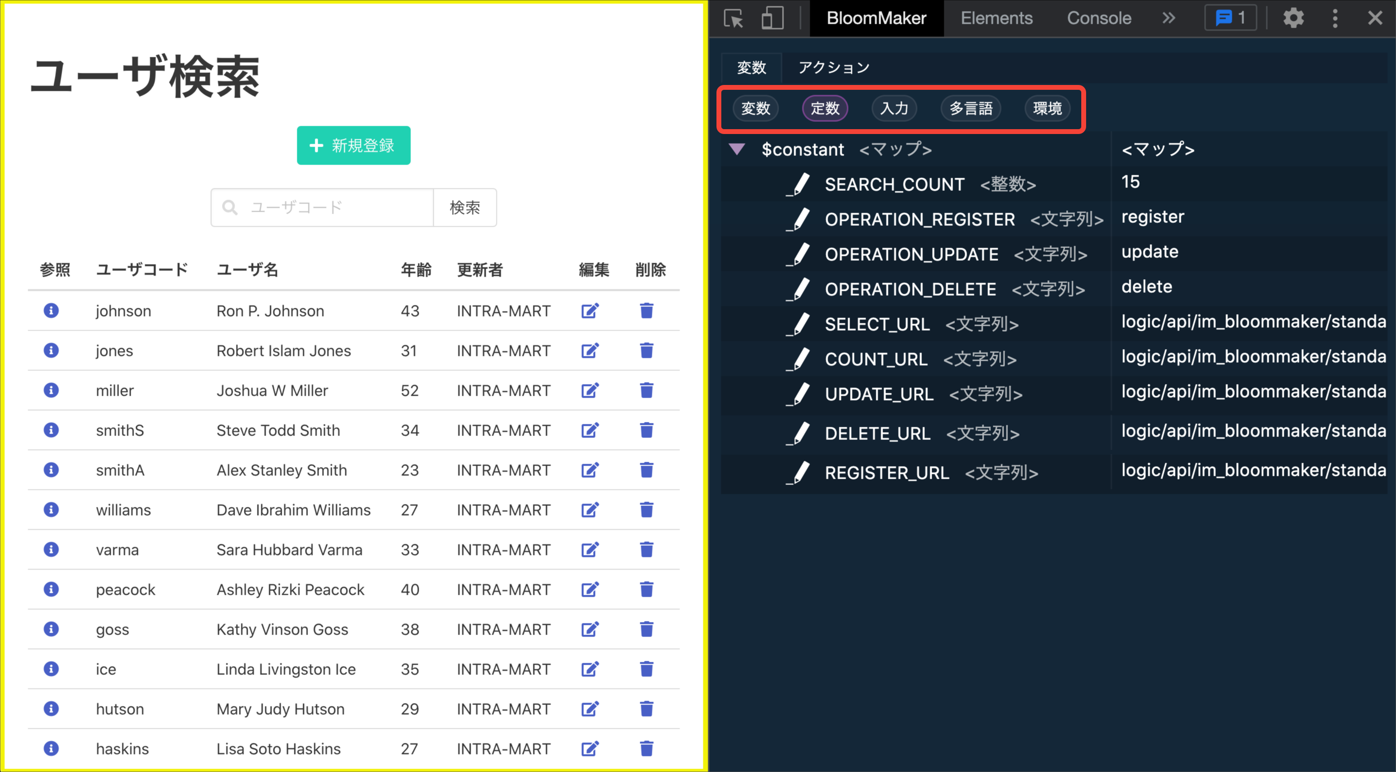This screenshot has width=1396, height=772.
Task: Click the trash icon for user miller
Action: tap(646, 390)
